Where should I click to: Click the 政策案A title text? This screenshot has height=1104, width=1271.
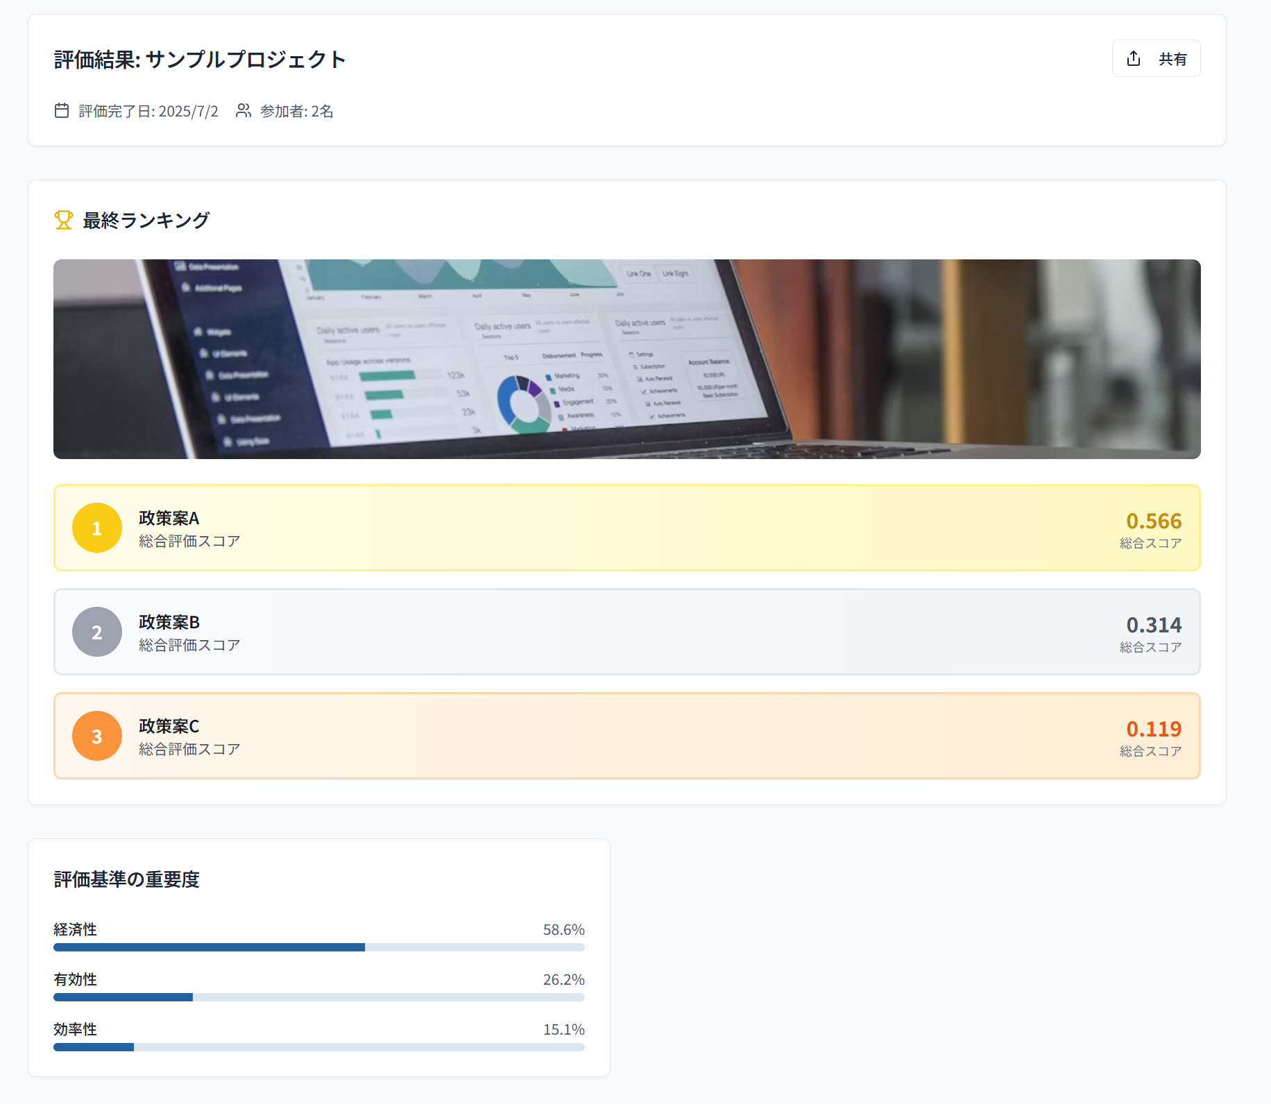tap(169, 518)
